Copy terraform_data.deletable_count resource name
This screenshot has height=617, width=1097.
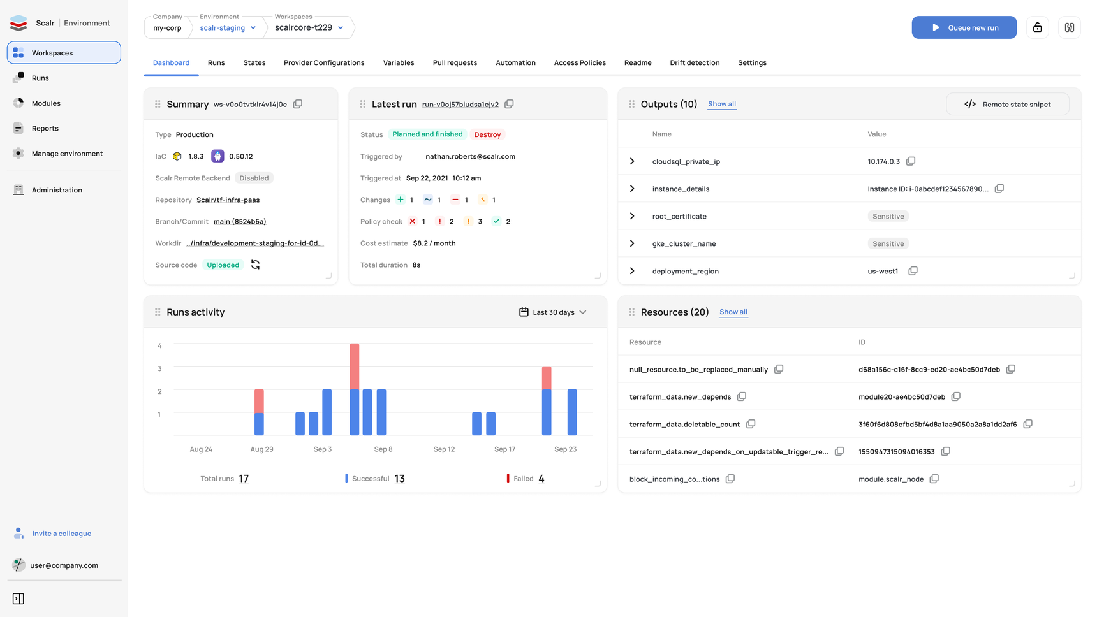pyautogui.click(x=751, y=424)
